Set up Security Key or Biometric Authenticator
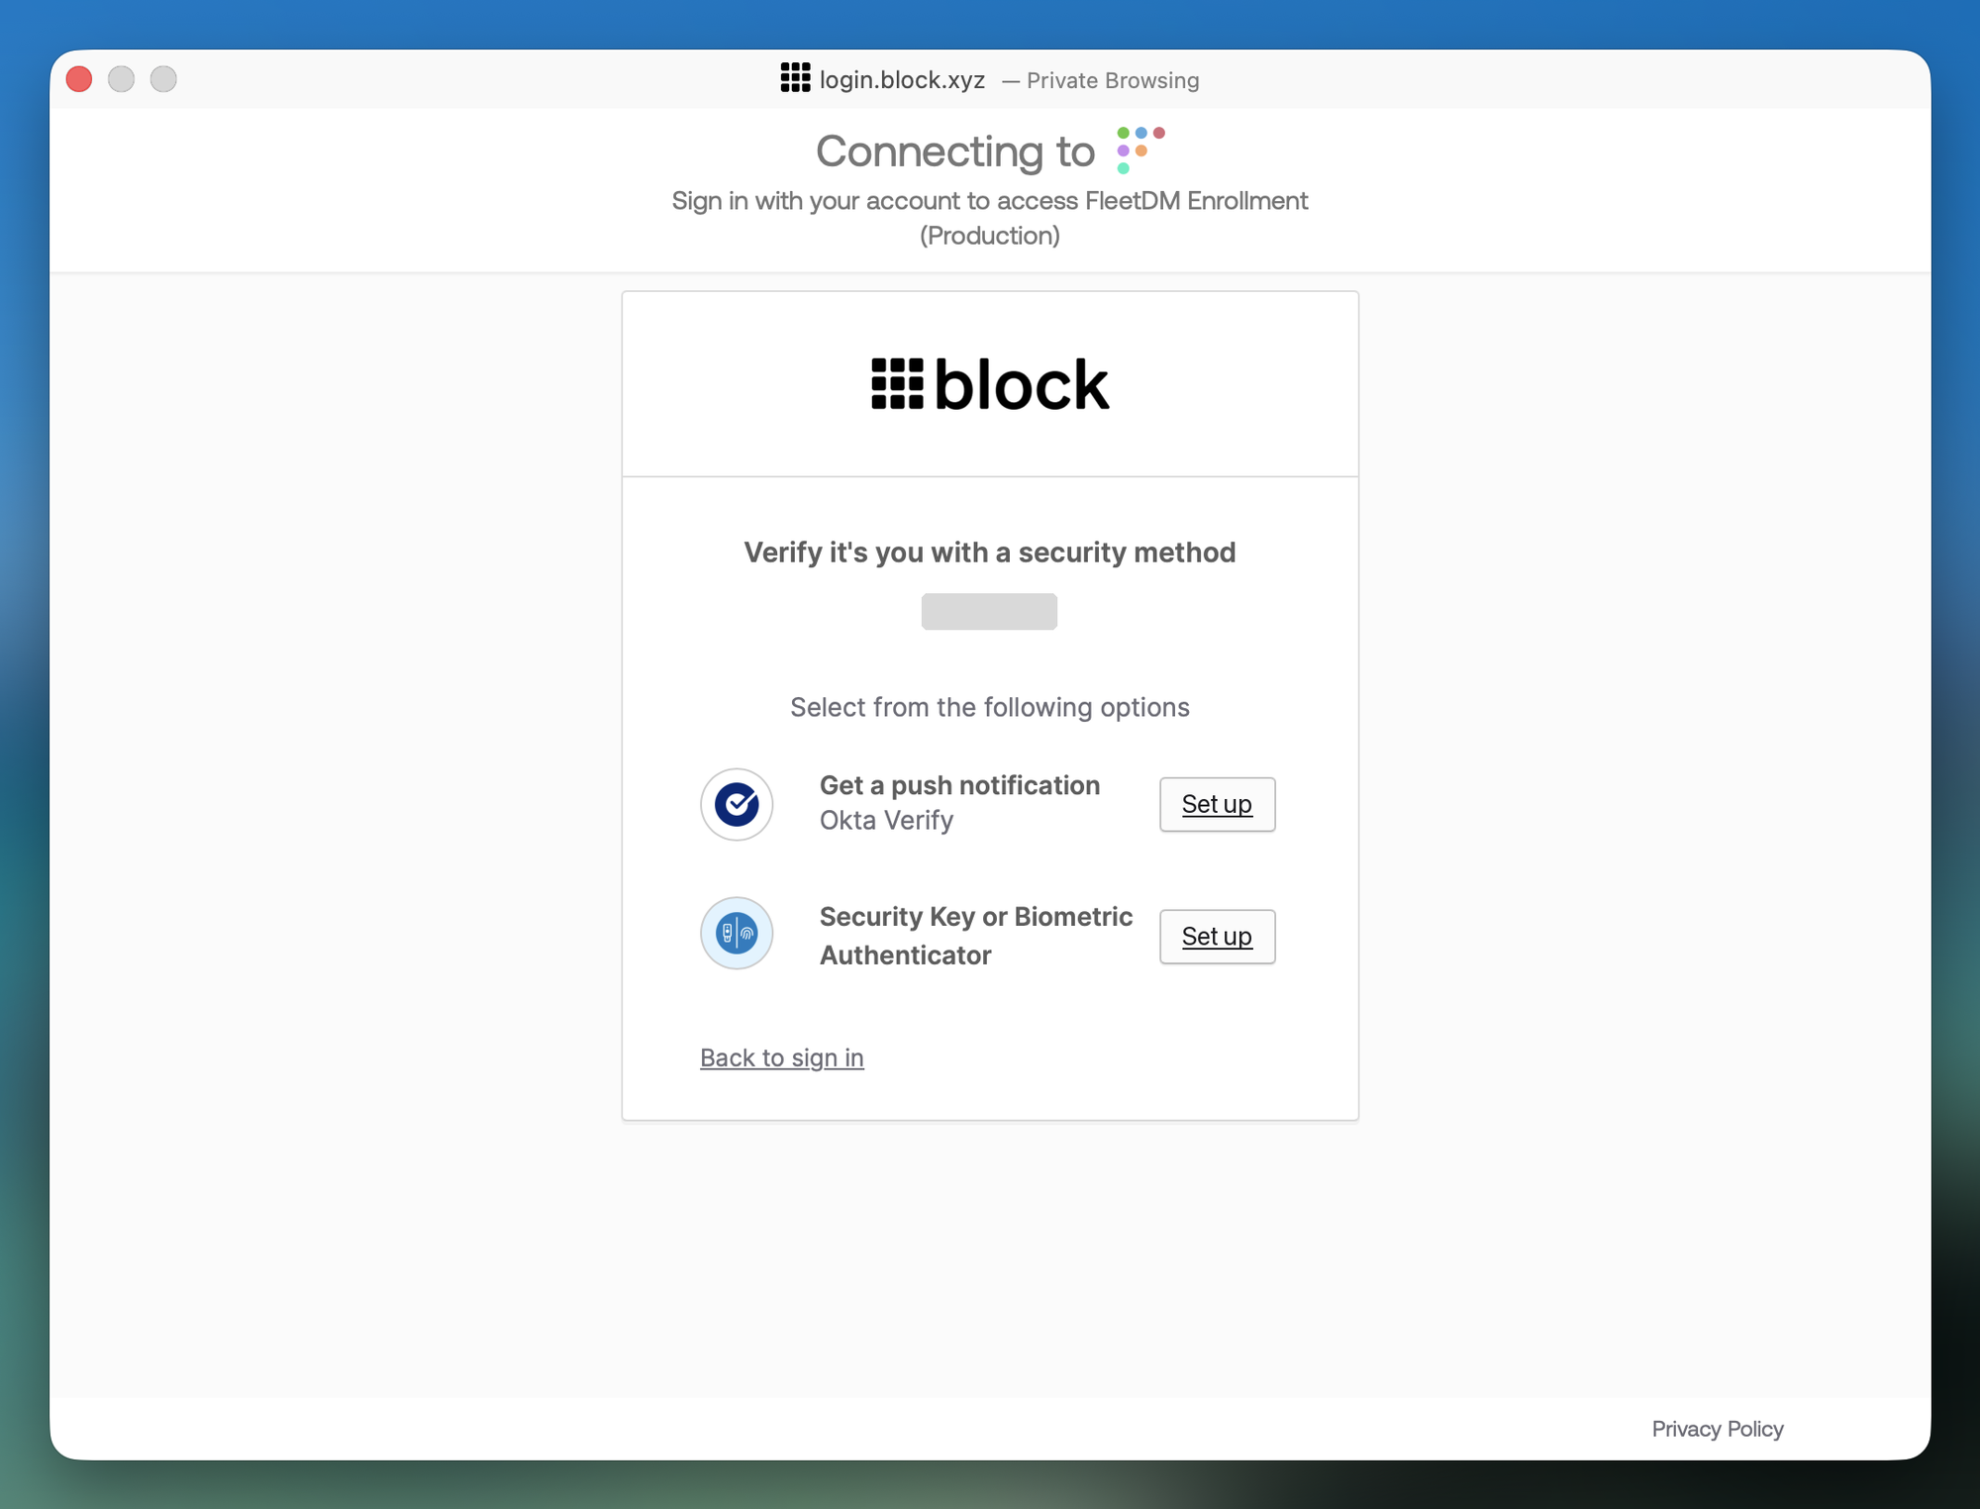This screenshot has width=1980, height=1509. 1217,936
